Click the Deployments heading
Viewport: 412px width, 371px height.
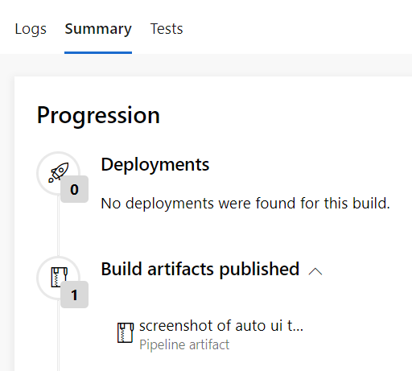tap(155, 164)
